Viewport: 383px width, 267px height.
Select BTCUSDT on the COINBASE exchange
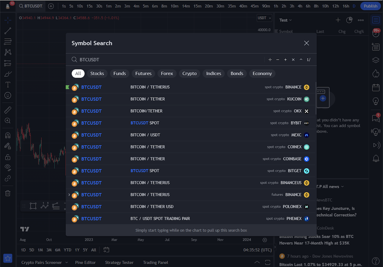click(x=191, y=159)
